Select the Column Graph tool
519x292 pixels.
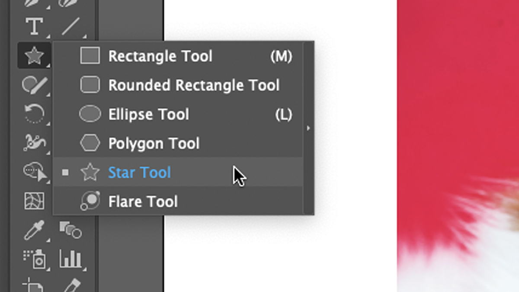point(70,260)
